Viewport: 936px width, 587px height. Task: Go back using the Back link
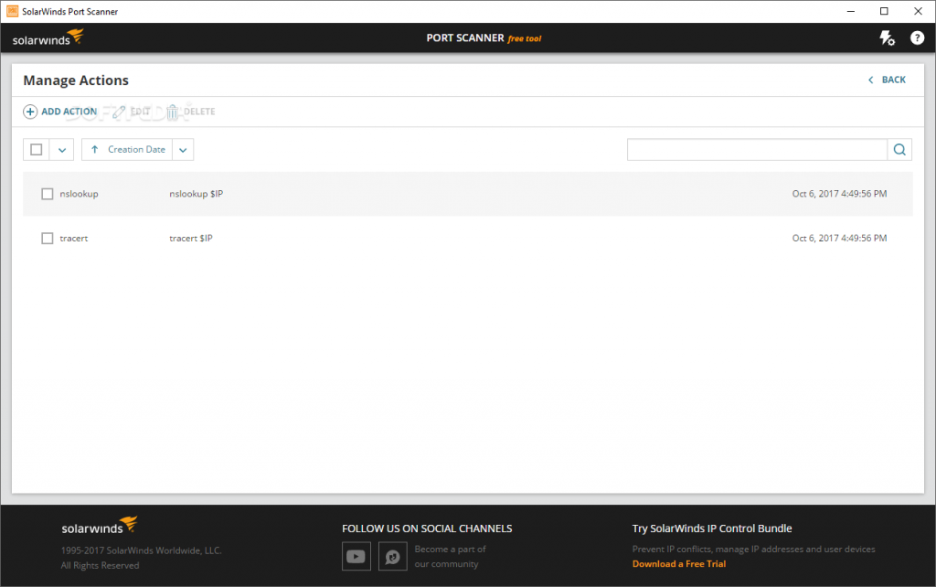click(x=887, y=80)
